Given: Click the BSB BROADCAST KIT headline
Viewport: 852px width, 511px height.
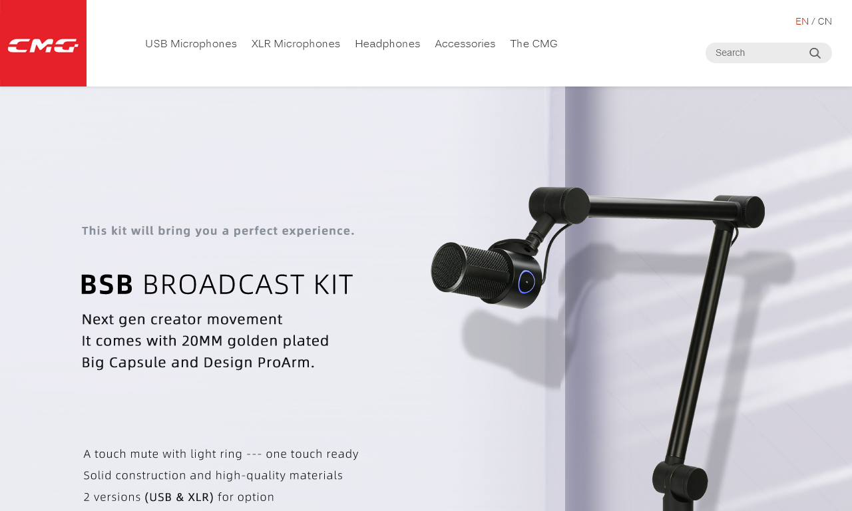Looking at the screenshot, I should pyautogui.click(x=217, y=284).
